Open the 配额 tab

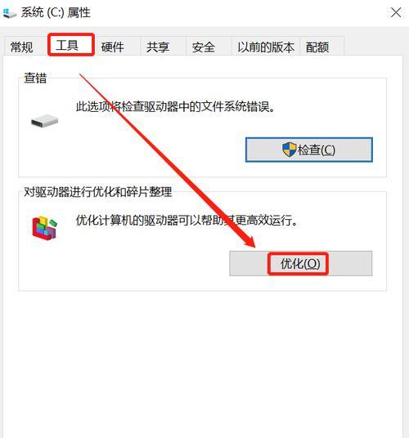pyautogui.click(x=317, y=47)
